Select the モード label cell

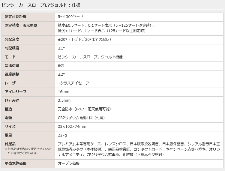pos(28,57)
